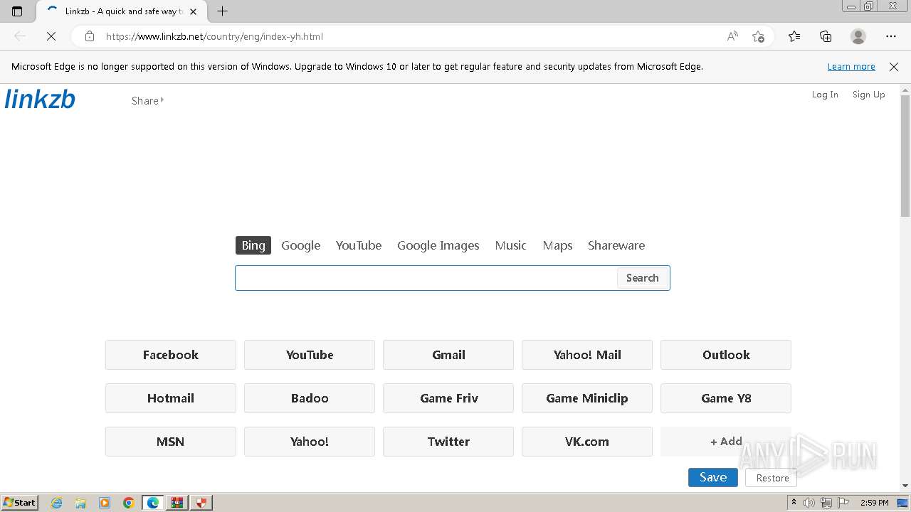Open the Windows Start menu
The height and width of the screenshot is (512, 911).
[19, 502]
